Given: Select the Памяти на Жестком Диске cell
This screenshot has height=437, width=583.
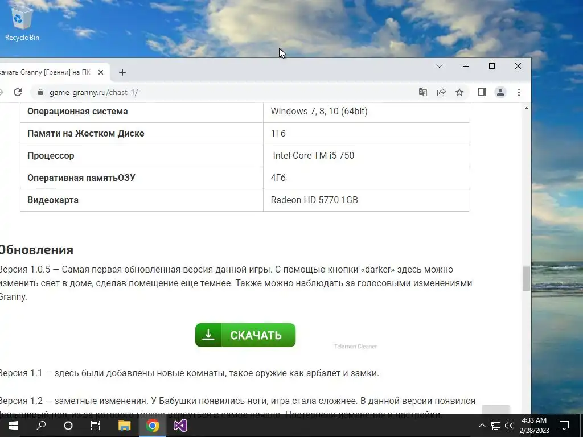Looking at the screenshot, I should [x=142, y=133].
